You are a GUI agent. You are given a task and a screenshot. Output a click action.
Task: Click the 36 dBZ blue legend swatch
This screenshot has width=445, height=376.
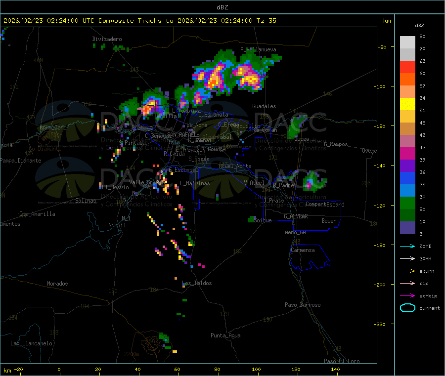[407, 178]
